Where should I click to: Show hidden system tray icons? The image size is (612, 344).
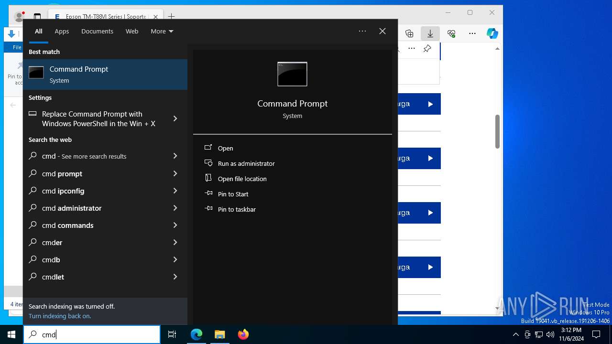coord(515,334)
